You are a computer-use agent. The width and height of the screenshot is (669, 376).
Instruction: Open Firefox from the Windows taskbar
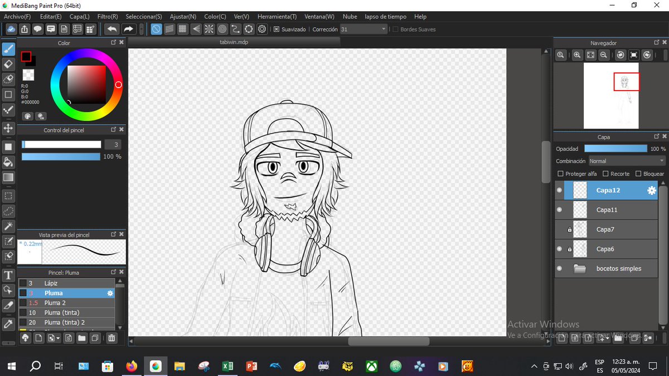132,366
